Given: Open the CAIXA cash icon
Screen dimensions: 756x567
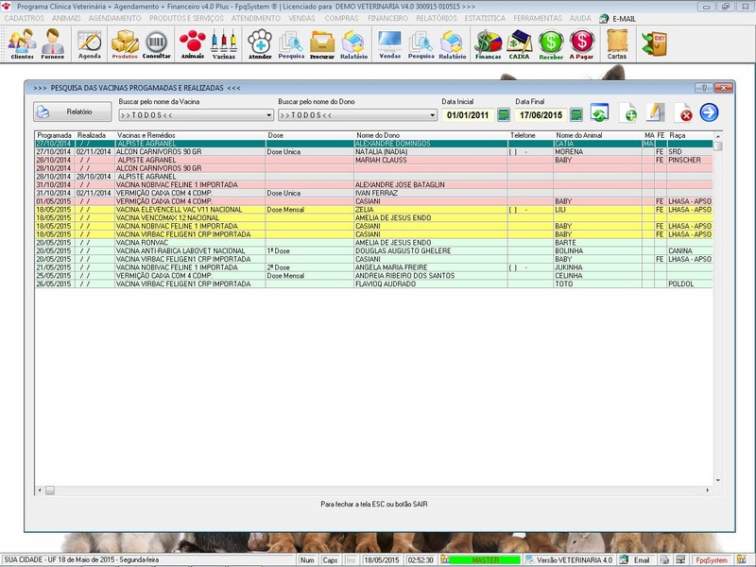Looking at the screenshot, I should point(519,43).
